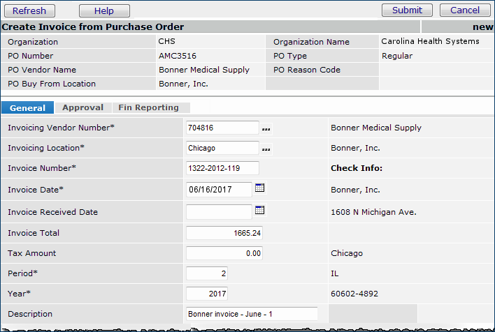Screen dimensions: 495x332
Task: Edit the Description text field
Action: coord(252,314)
